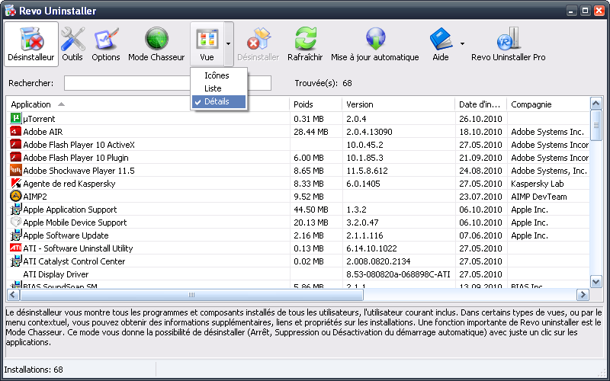Click the horizontal scrollbar right arrow
The image size is (610, 381).
tap(583, 295)
